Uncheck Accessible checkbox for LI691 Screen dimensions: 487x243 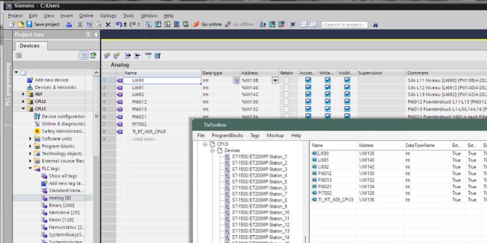(x=308, y=87)
